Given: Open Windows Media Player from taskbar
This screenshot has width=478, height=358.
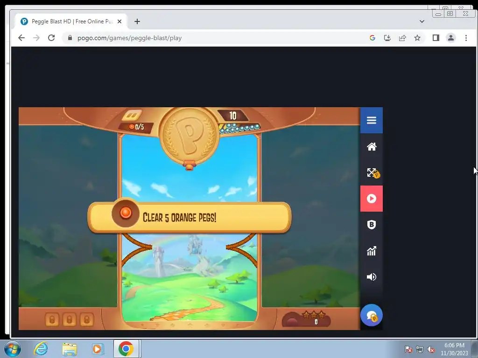Looking at the screenshot, I should [98, 349].
